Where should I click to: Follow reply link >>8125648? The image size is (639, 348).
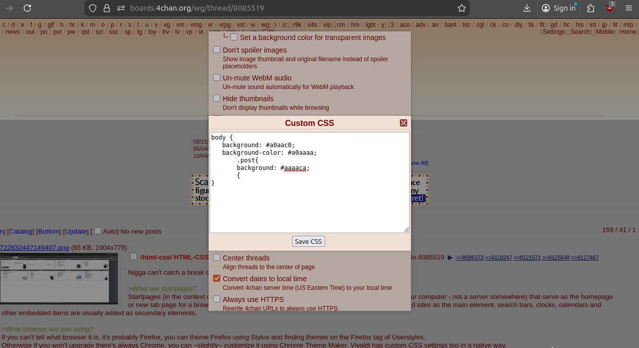coord(556,257)
